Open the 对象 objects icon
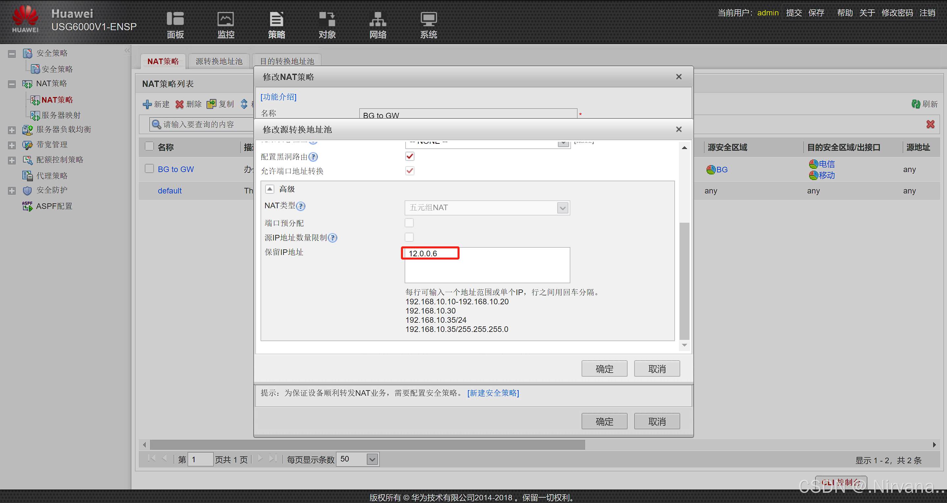 pyautogui.click(x=327, y=18)
